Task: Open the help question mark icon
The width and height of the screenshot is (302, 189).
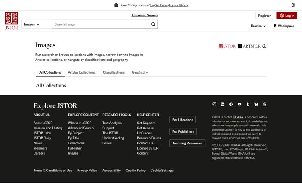Action: tap(293, 5)
